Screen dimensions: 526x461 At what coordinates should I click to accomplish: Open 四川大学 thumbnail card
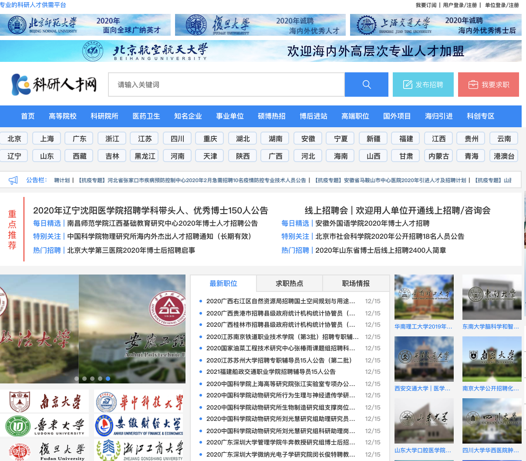point(492,421)
